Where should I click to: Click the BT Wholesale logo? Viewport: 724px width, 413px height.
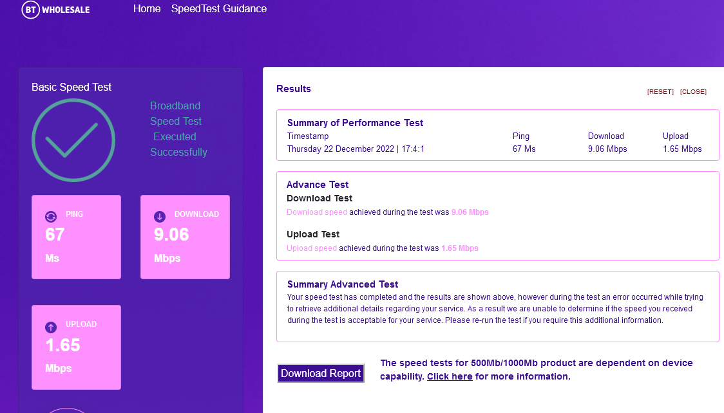click(56, 9)
